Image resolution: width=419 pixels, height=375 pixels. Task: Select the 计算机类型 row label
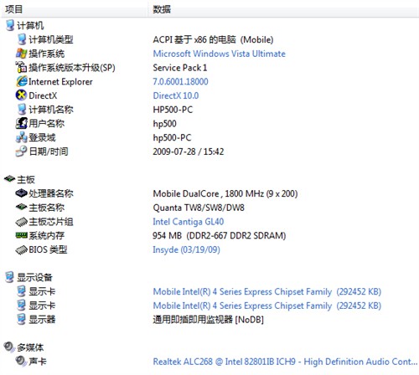click(x=51, y=39)
